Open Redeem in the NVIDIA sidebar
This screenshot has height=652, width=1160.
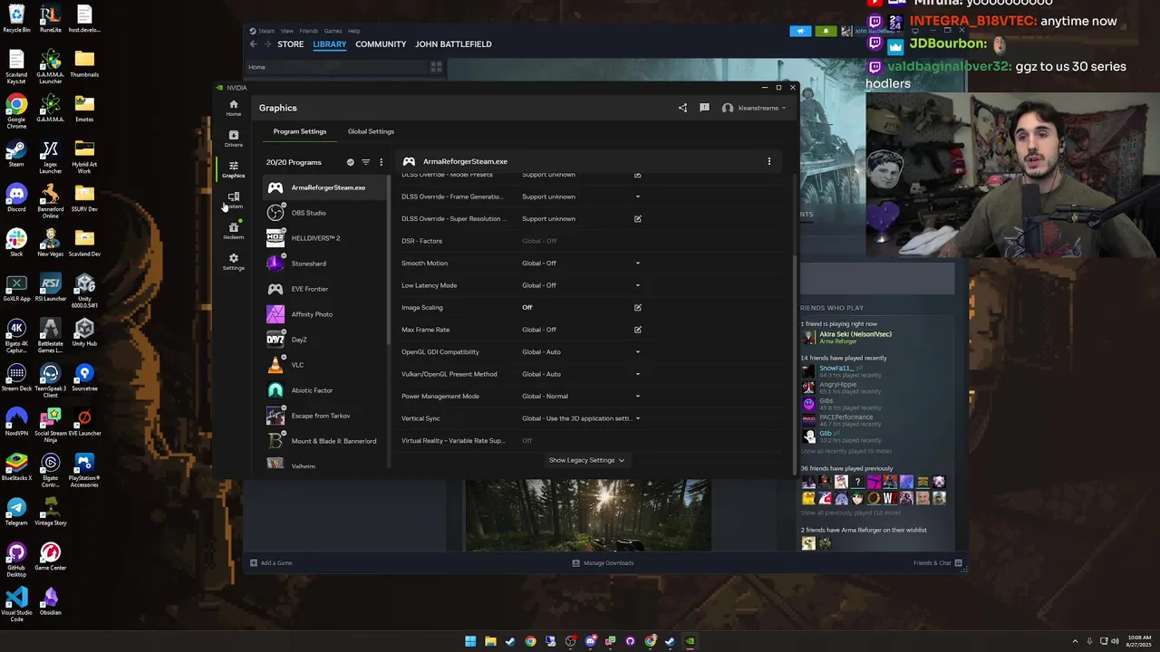(233, 231)
